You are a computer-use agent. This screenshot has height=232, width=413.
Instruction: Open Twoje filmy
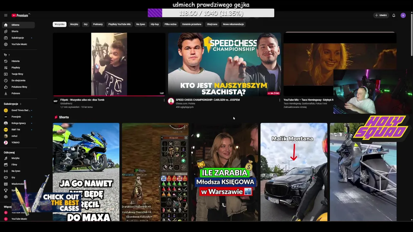[x=18, y=74]
